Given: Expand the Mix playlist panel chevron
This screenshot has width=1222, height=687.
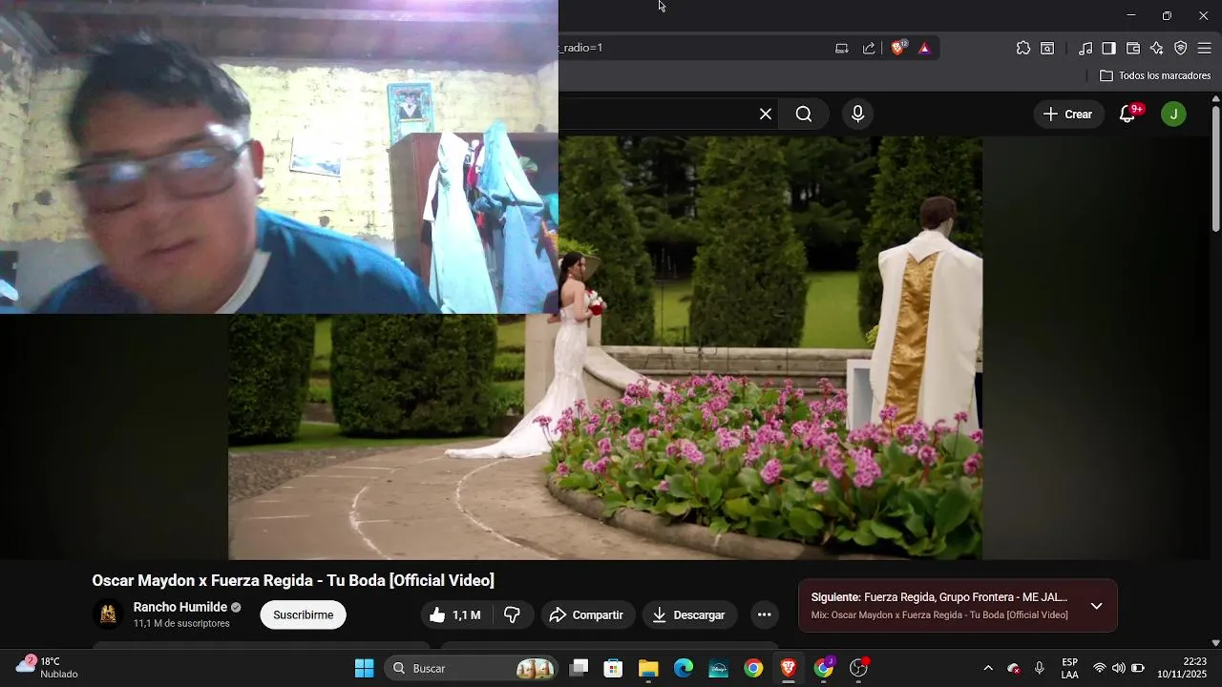Looking at the screenshot, I should [1096, 606].
